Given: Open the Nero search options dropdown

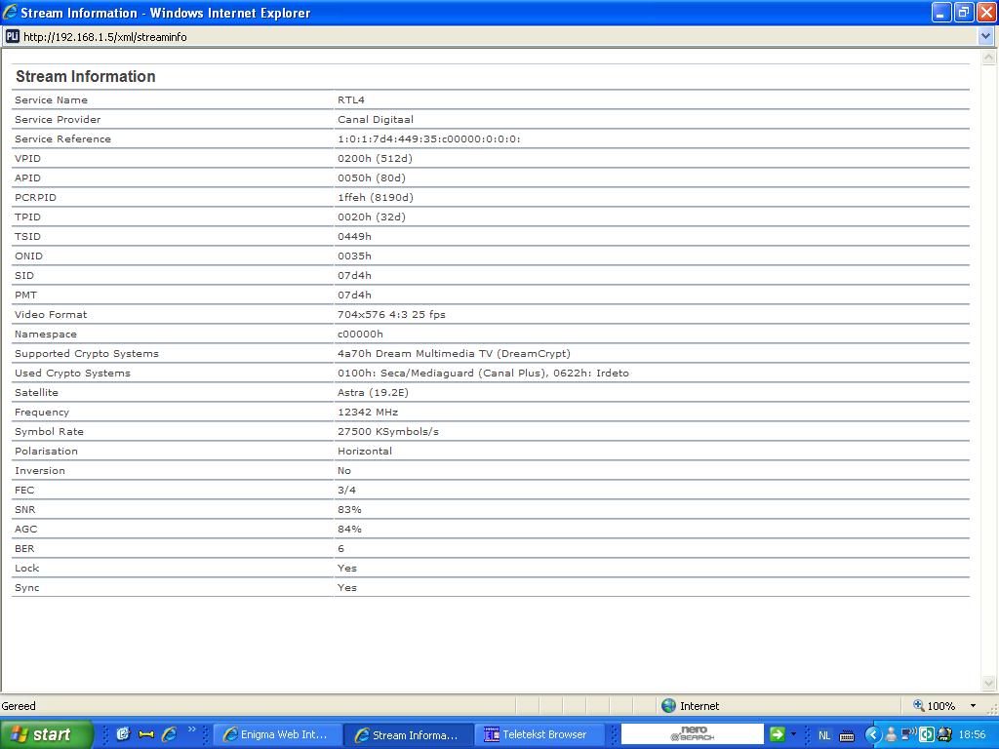Looking at the screenshot, I should pos(793,733).
